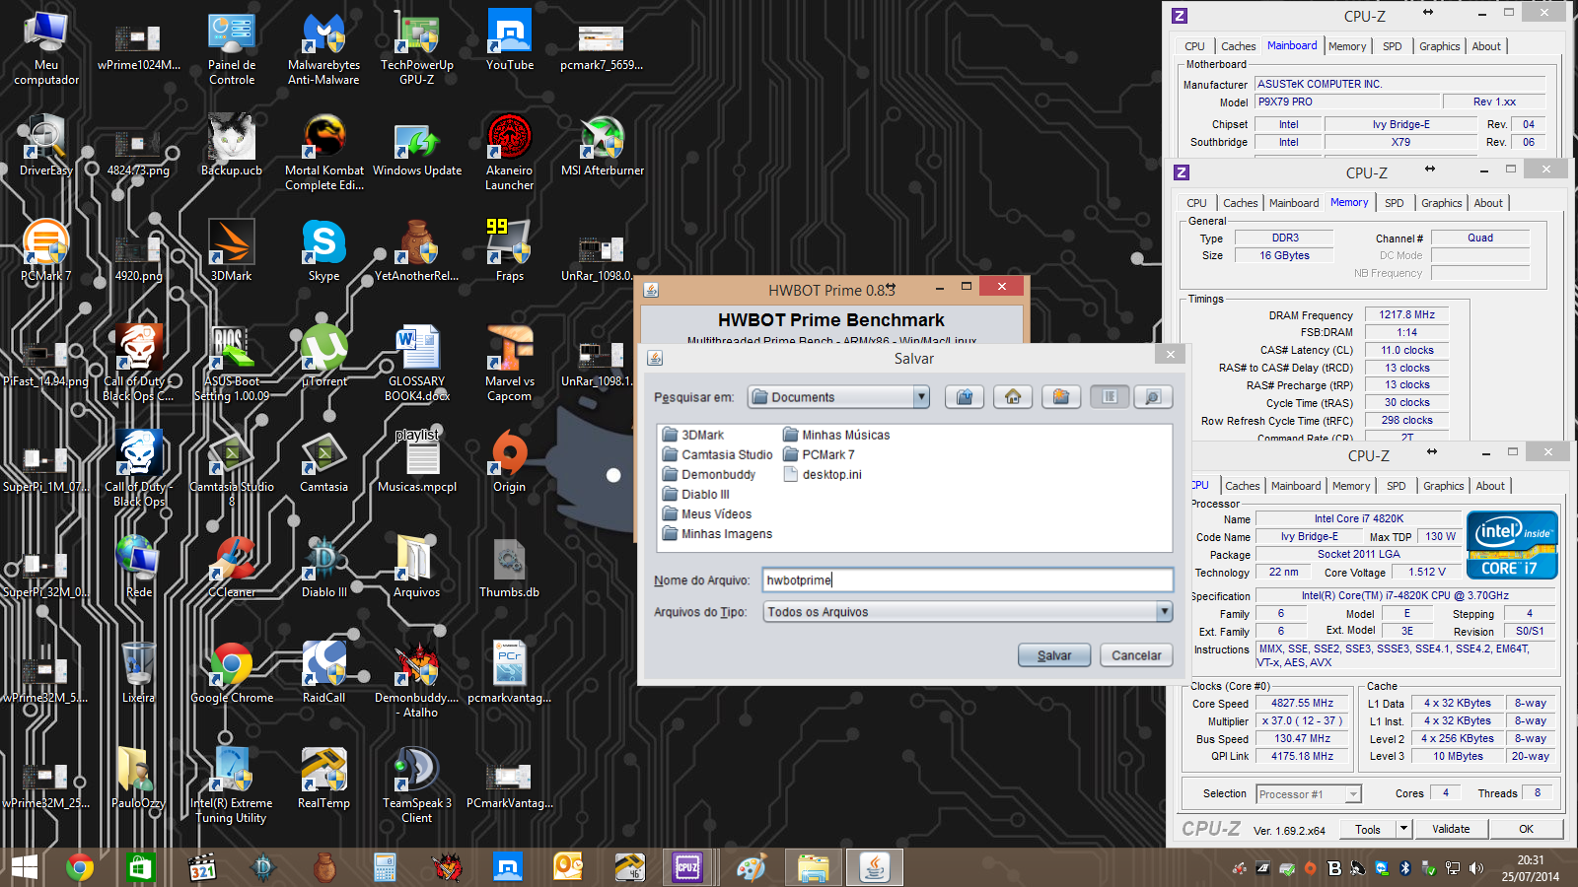Open MSI Afterburner desktop icon
1578x887 pixels.
click(x=603, y=145)
